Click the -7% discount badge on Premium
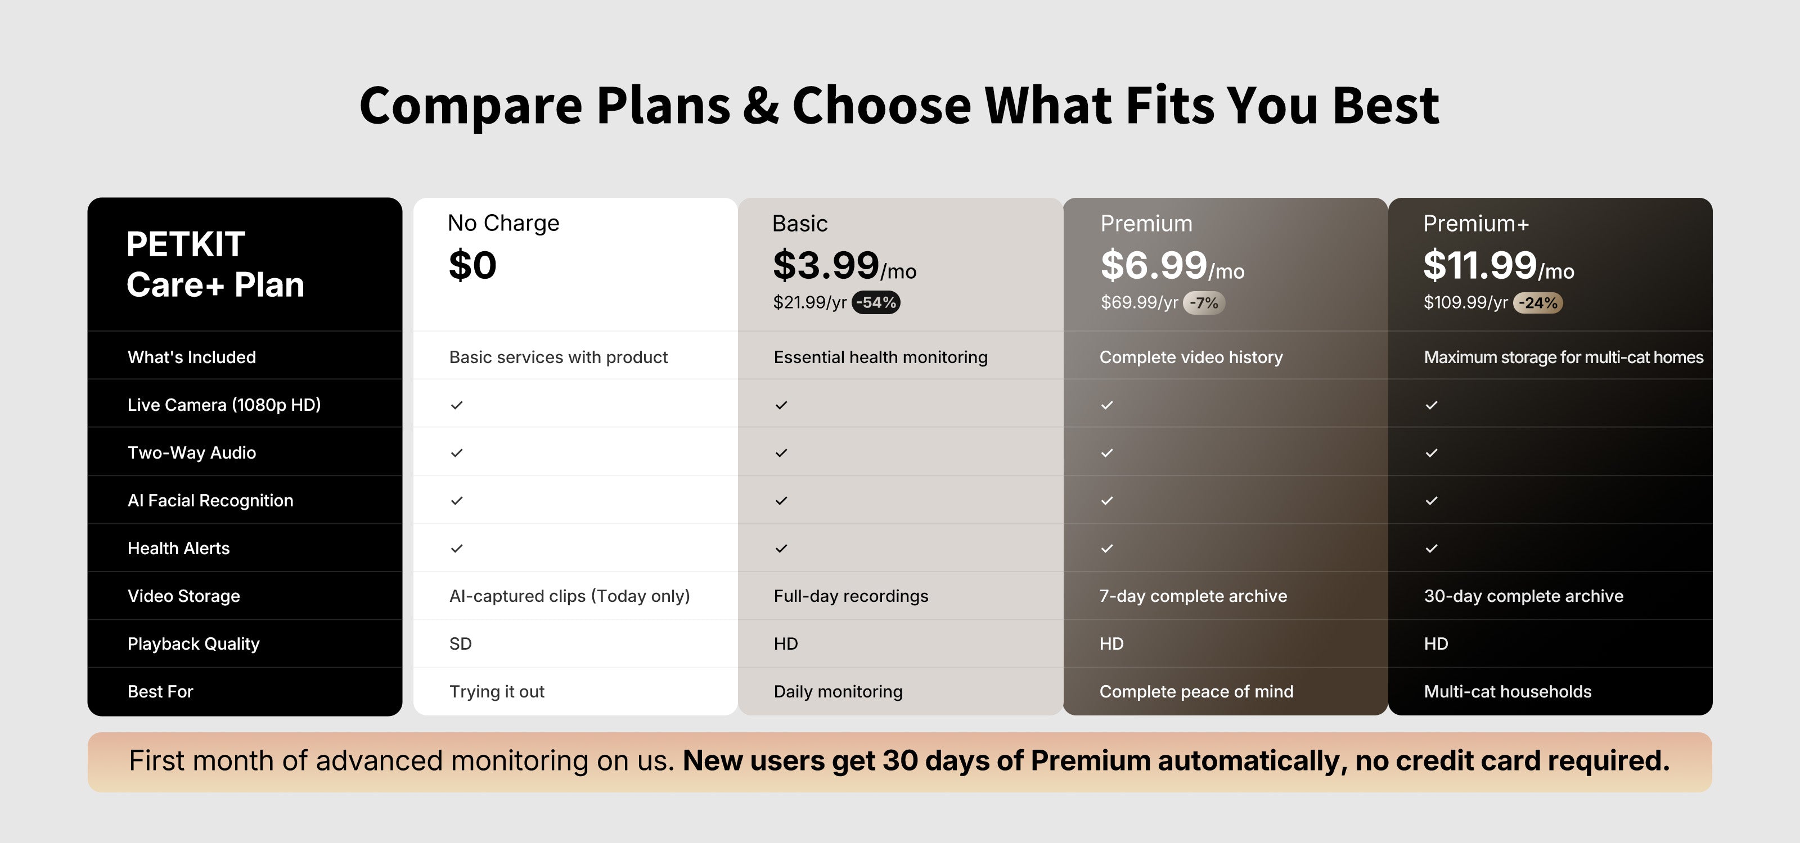The width and height of the screenshot is (1800, 843). point(1203,303)
